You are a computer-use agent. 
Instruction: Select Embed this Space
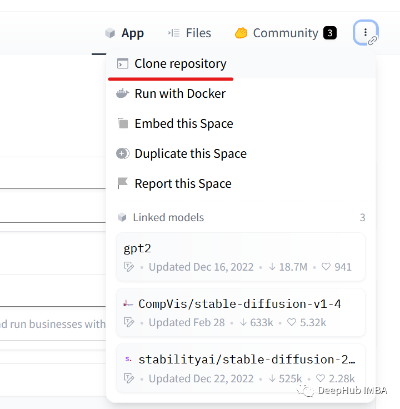coord(241,123)
